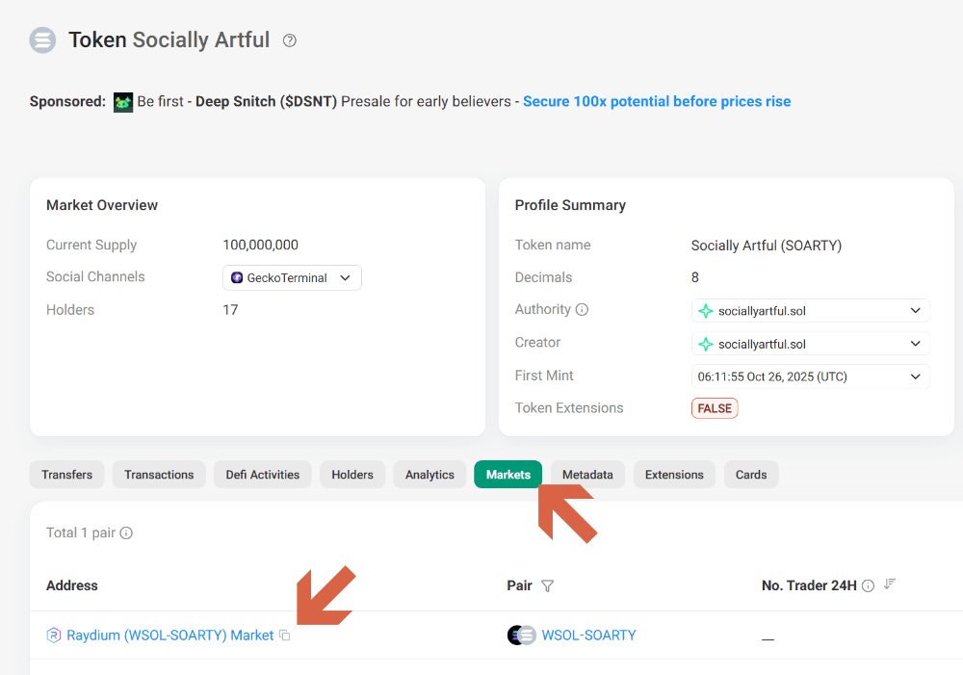Click the Secure 100x potential sponsored link
The height and width of the screenshot is (675, 963).
tap(657, 102)
